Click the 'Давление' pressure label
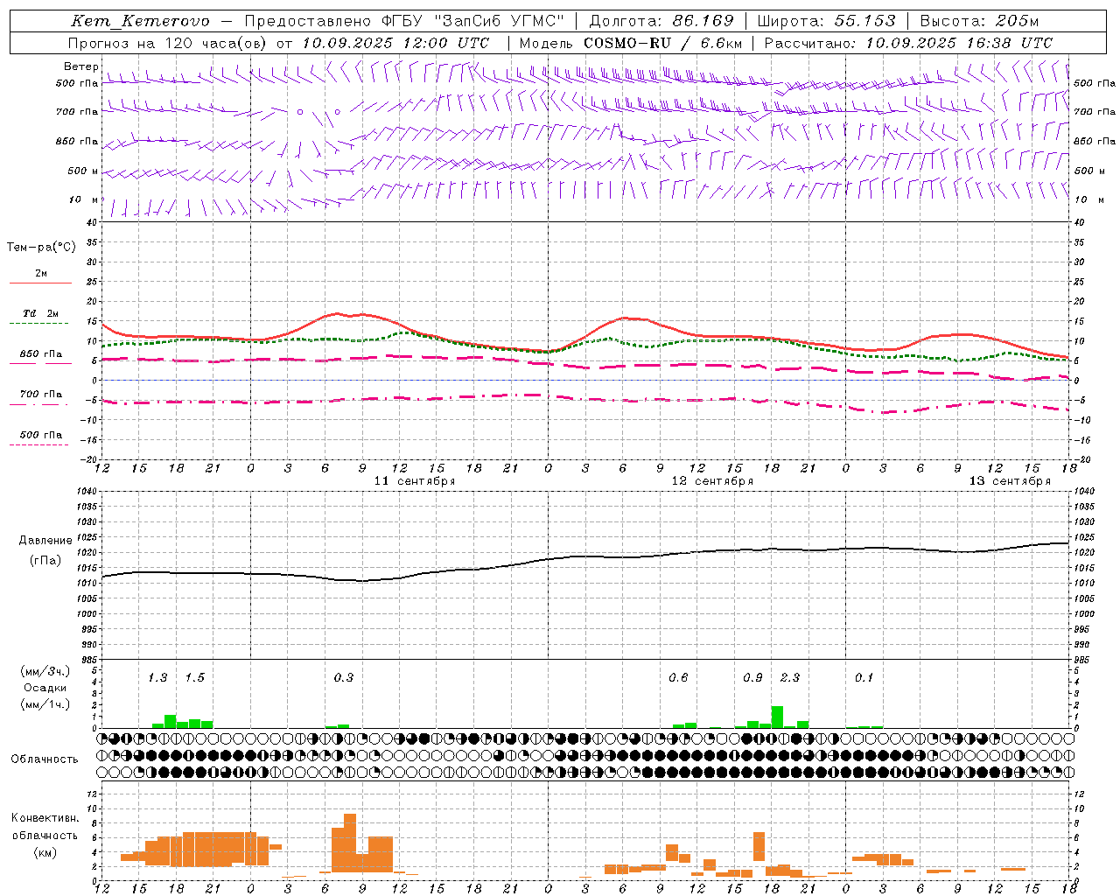 click(45, 541)
